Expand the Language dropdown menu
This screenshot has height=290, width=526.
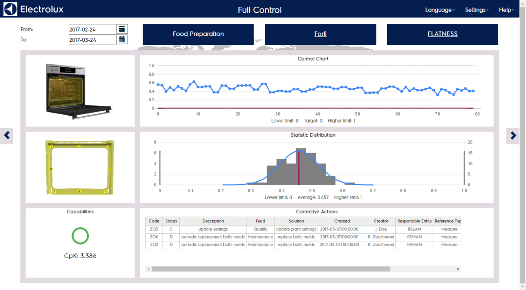(440, 10)
